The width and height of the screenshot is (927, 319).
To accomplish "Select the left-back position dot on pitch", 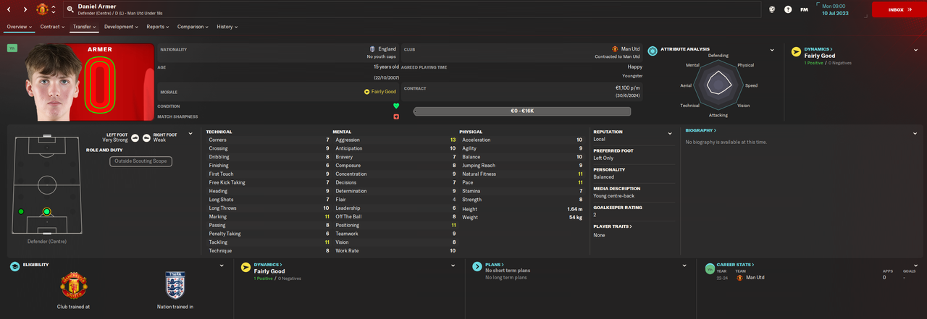I will [x=21, y=211].
